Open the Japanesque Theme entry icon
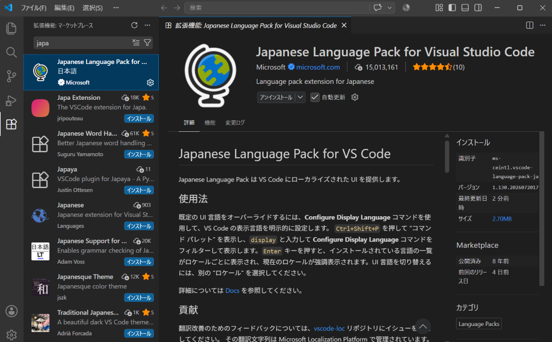 [40, 287]
